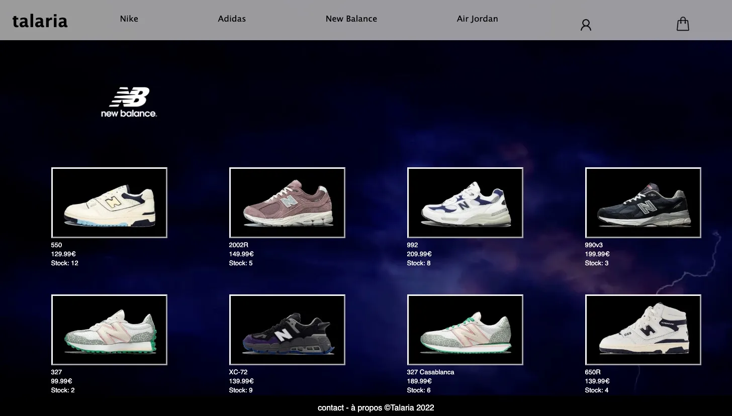
Task: Go to the talaria home logo
Action: point(40,21)
